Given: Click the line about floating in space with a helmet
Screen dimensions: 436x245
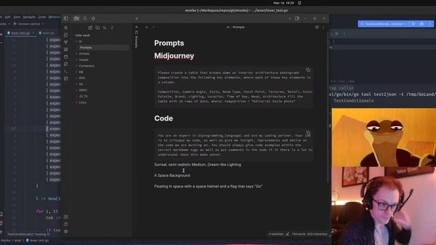Looking at the screenshot, I should coord(208,186).
